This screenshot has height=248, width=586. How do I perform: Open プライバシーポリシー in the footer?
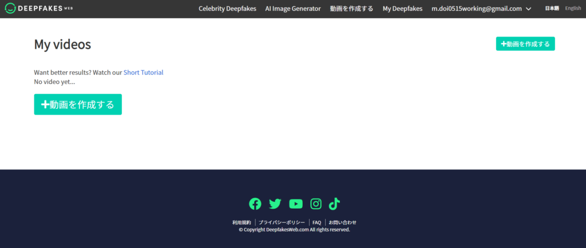[x=282, y=222]
